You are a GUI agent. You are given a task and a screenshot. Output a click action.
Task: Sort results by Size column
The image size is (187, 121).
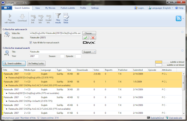[71, 70]
